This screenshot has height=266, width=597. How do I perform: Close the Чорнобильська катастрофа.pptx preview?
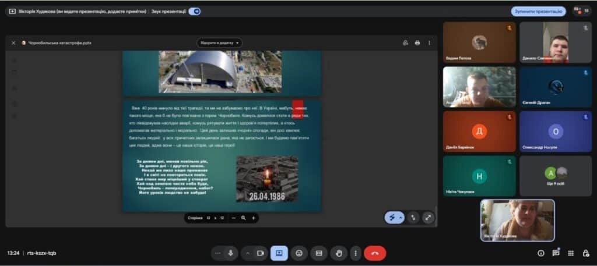13,42
